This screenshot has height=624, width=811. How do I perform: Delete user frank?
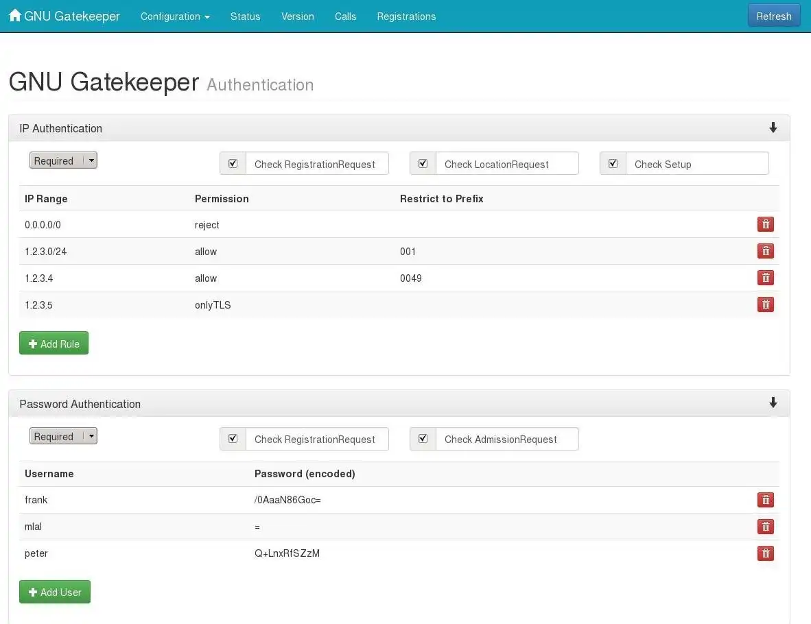click(766, 500)
